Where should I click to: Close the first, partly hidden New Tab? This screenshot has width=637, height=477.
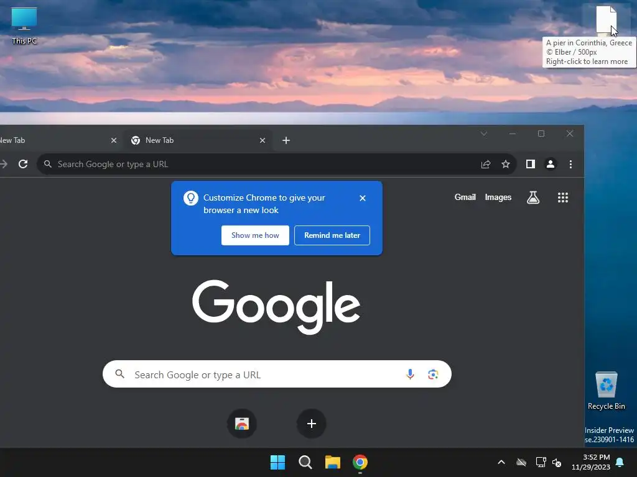click(114, 140)
